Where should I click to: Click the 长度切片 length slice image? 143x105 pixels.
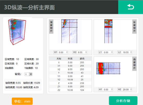[108, 31]
